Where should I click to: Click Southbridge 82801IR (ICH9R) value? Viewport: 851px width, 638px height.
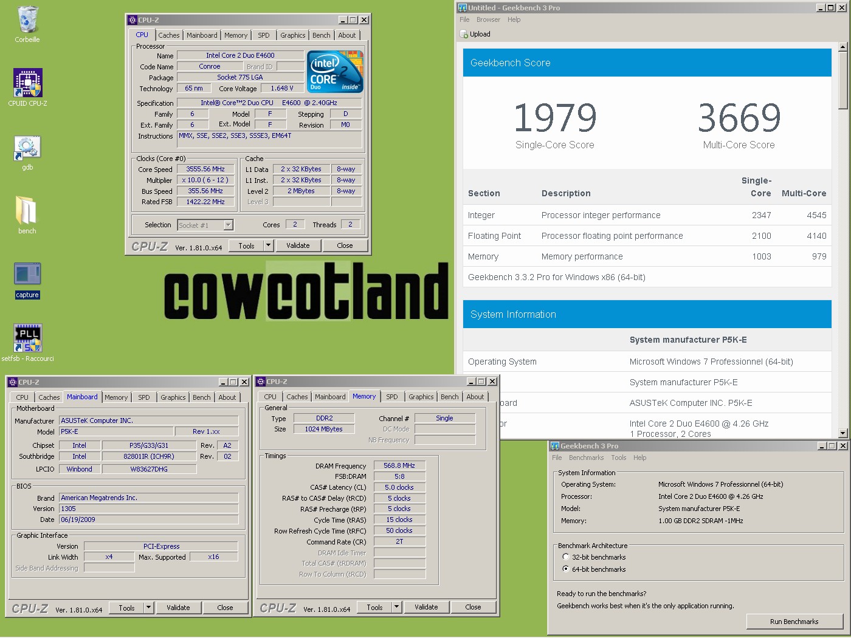coord(149,456)
